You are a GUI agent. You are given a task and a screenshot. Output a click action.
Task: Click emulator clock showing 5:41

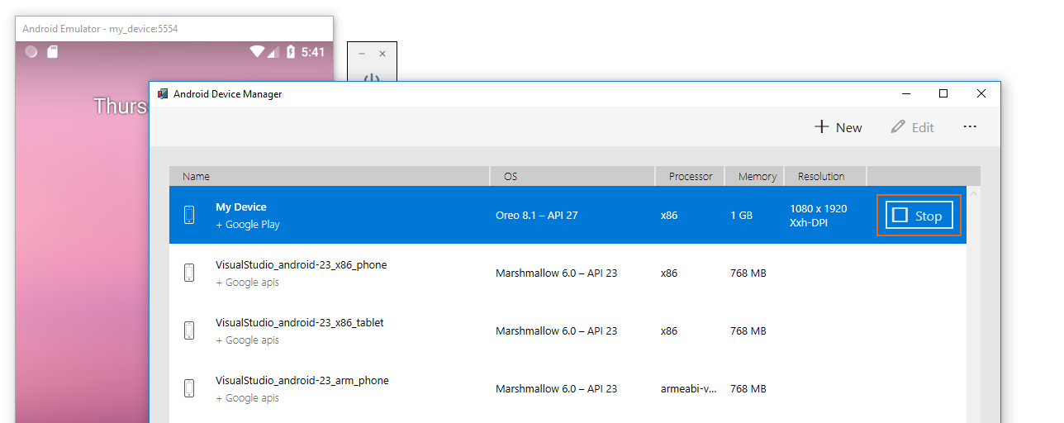[313, 52]
